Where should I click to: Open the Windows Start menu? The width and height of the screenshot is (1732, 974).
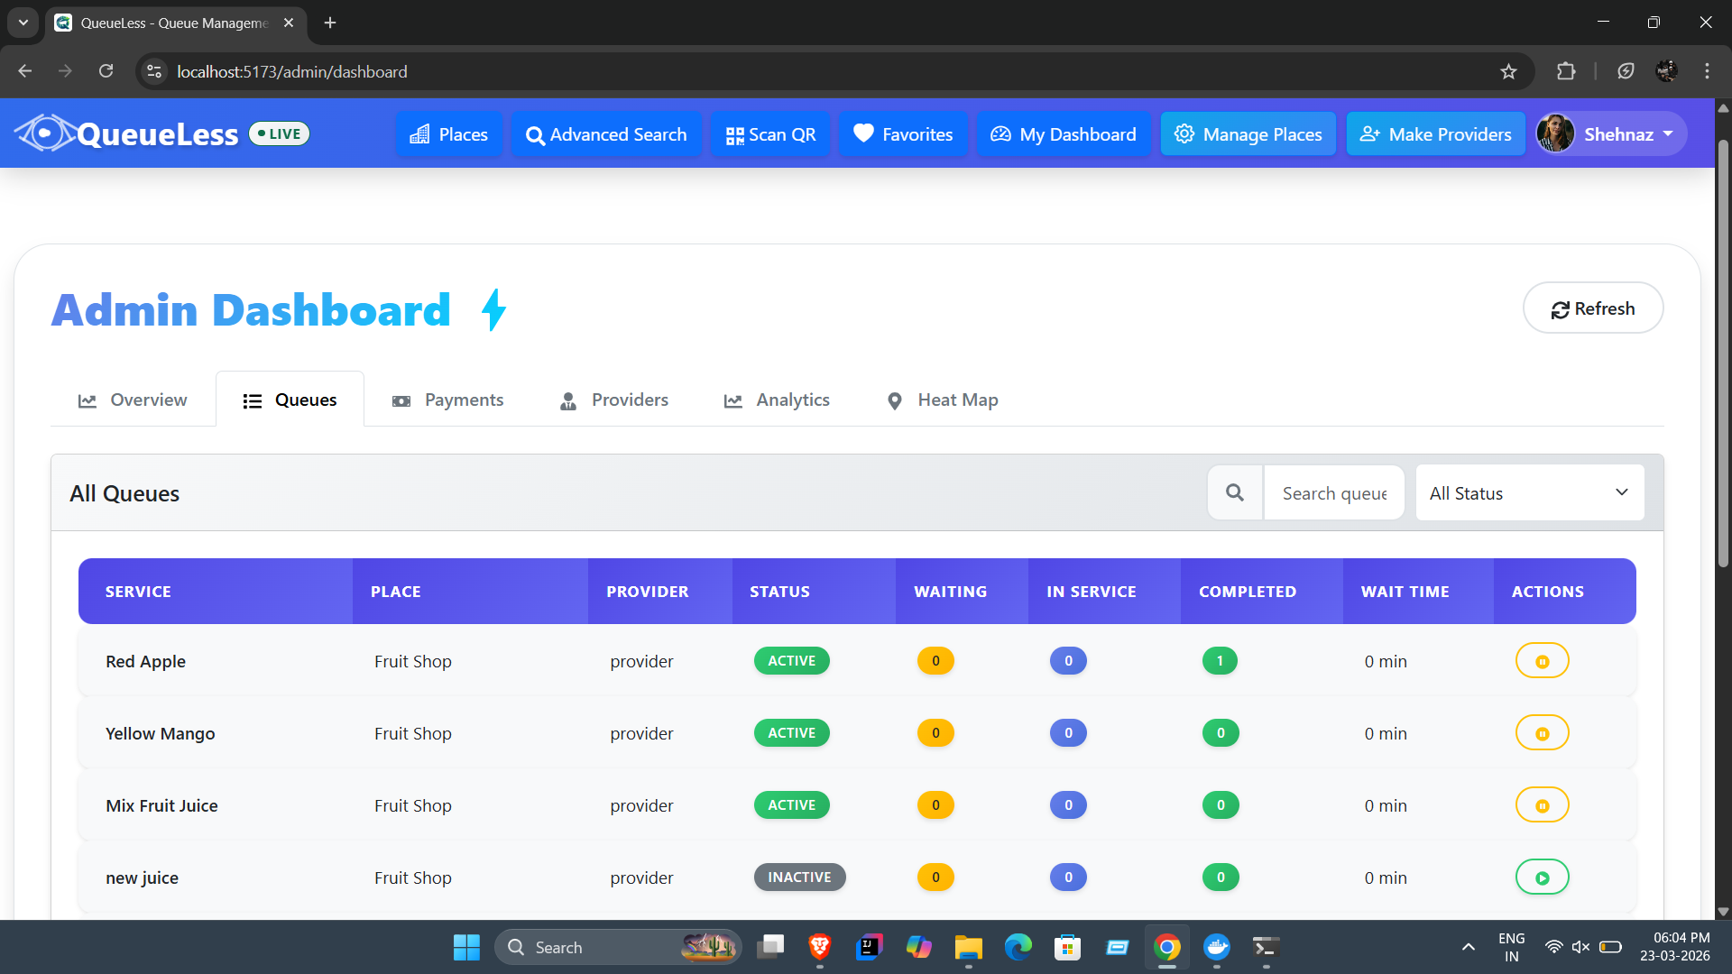(x=466, y=947)
